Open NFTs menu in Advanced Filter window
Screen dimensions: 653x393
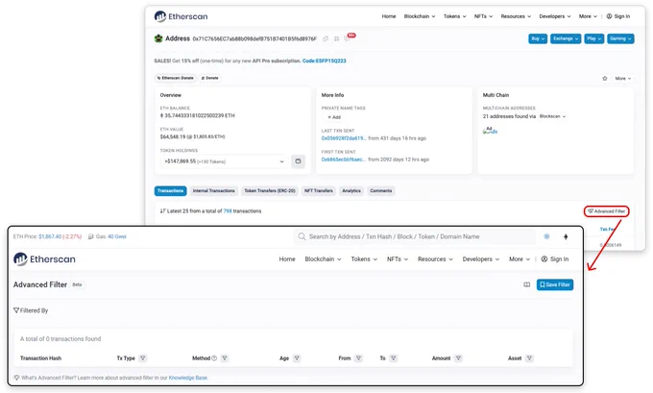click(x=398, y=259)
